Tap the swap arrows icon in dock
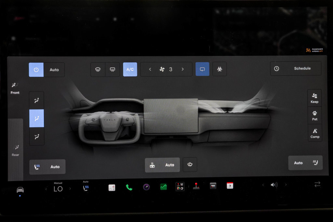The image size is (333, 222). (x=317, y=184)
